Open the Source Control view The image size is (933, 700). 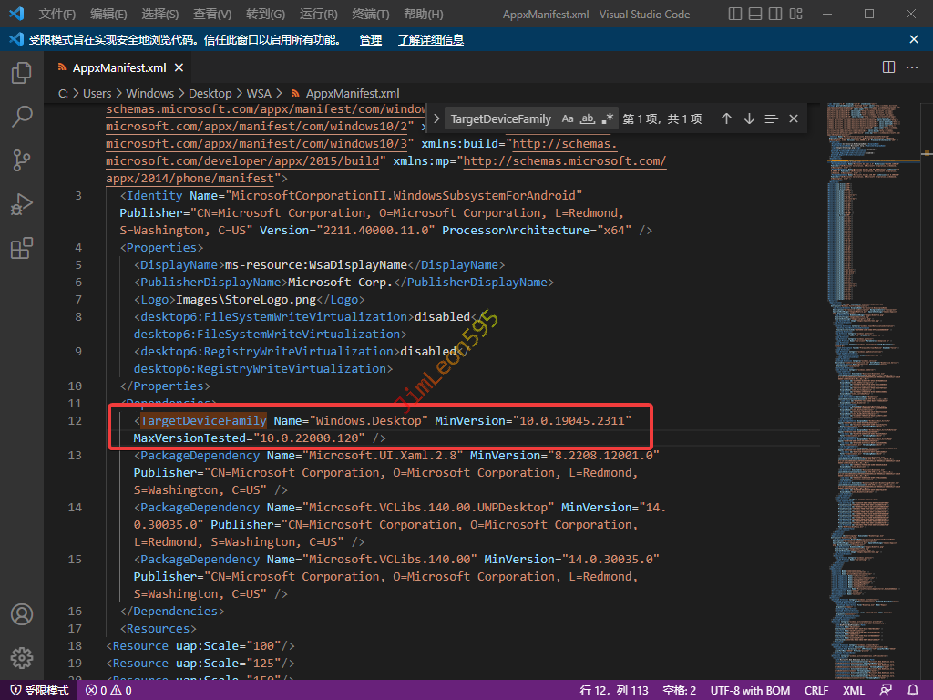point(22,160)
